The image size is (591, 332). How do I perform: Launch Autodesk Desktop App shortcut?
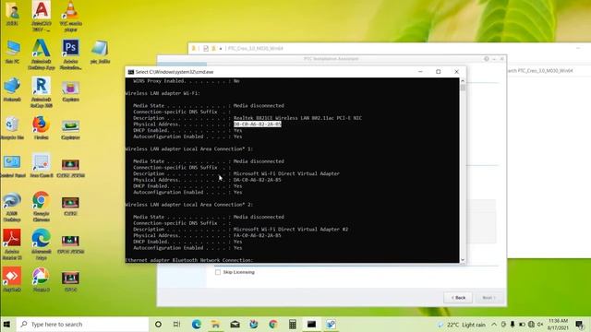coord(42,53)
